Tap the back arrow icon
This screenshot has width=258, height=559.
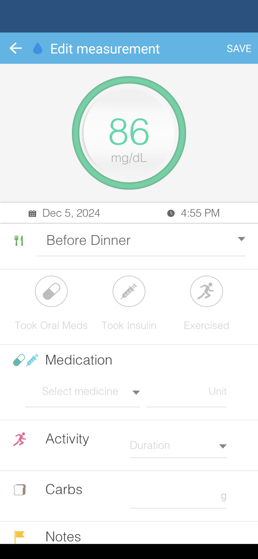(16, 48)
